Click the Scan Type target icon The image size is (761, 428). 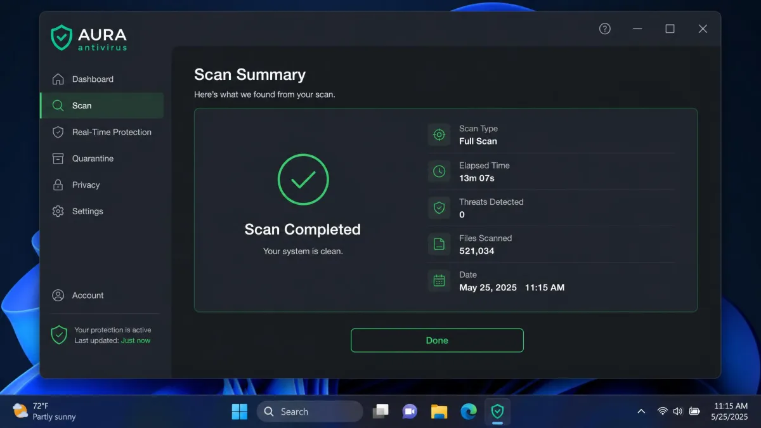(439, 134)
